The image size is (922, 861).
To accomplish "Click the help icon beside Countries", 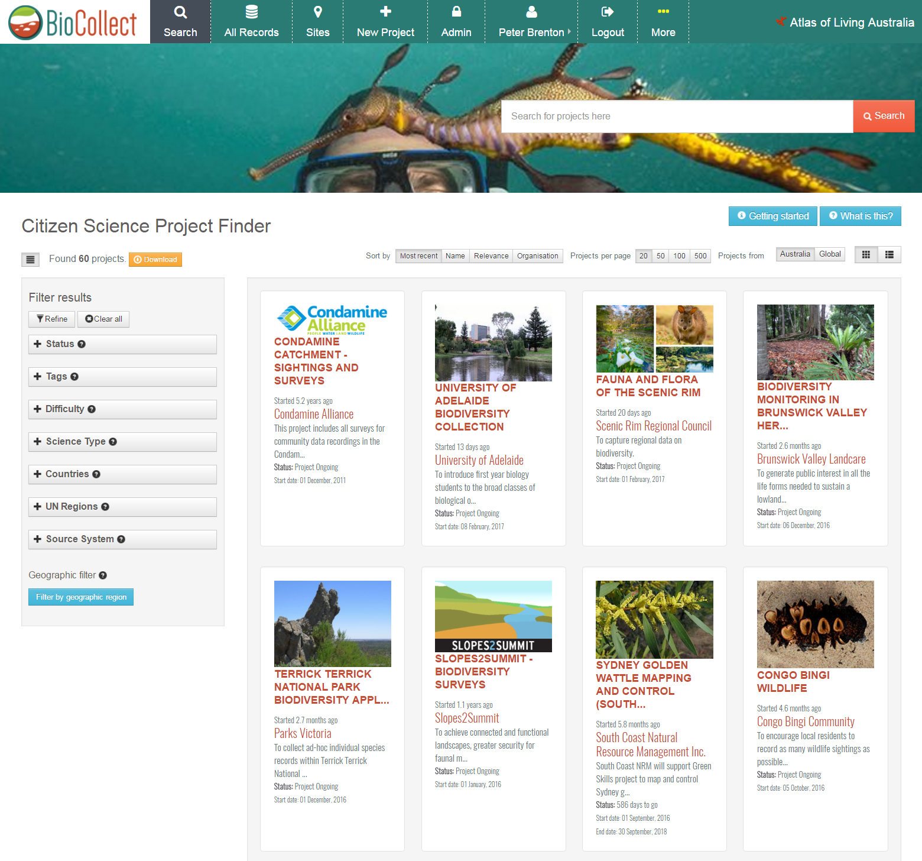I will [x=96, y=474].
